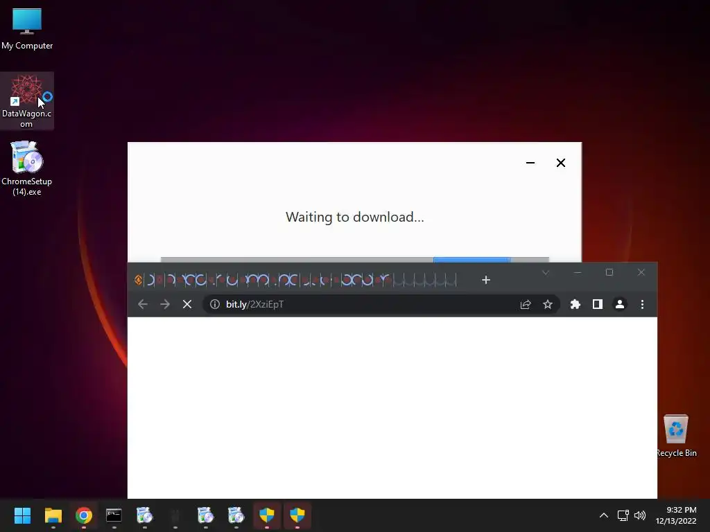The height and width of the screenshot is (532, 710).
Task: Select the DataWagon.com desktop shortcut
Action: click(27, 101)
